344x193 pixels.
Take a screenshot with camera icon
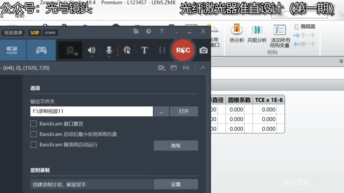[x=203, y=50]
